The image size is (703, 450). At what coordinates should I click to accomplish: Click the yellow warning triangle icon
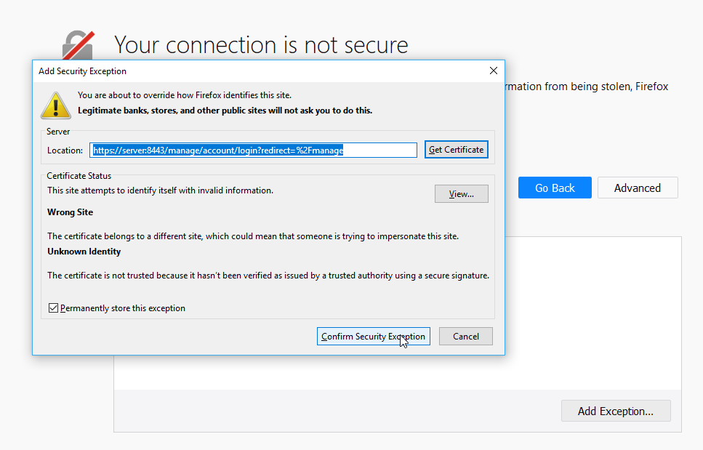55,104
